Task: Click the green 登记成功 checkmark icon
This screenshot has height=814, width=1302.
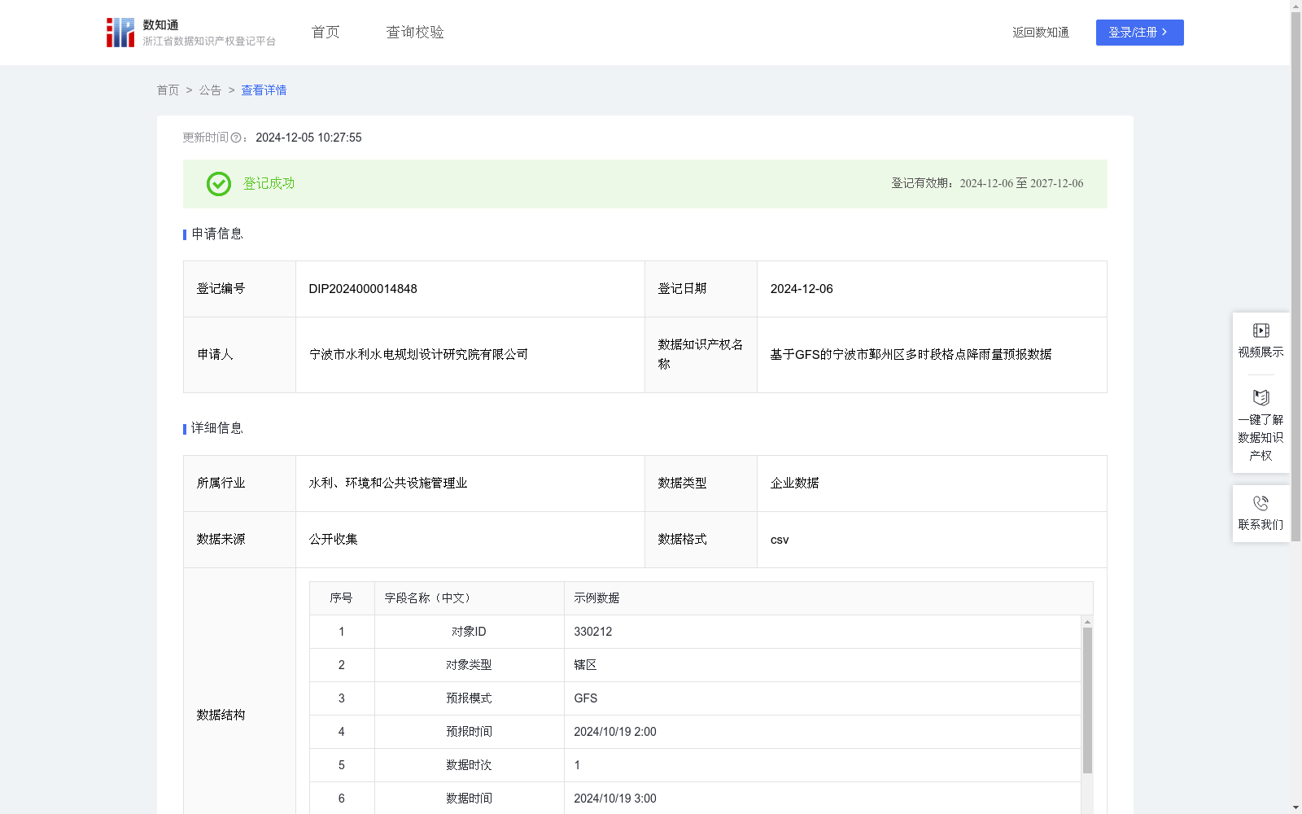Action: [218, 184]
